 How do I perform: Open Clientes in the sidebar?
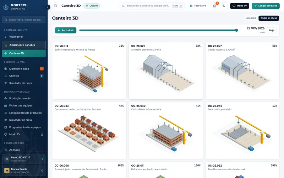click(x=24, y=76)
